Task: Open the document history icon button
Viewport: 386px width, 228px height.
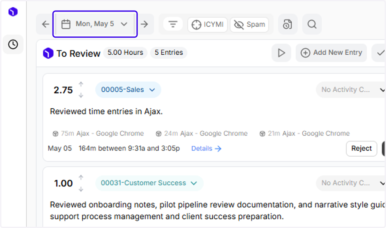Action: (288, 24)
